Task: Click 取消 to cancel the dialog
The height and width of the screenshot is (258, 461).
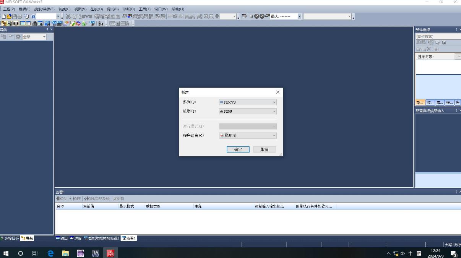Action: click(x=265, y=149)
